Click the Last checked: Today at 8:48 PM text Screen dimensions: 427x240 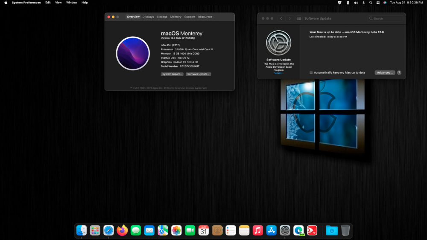coord(328,37)
